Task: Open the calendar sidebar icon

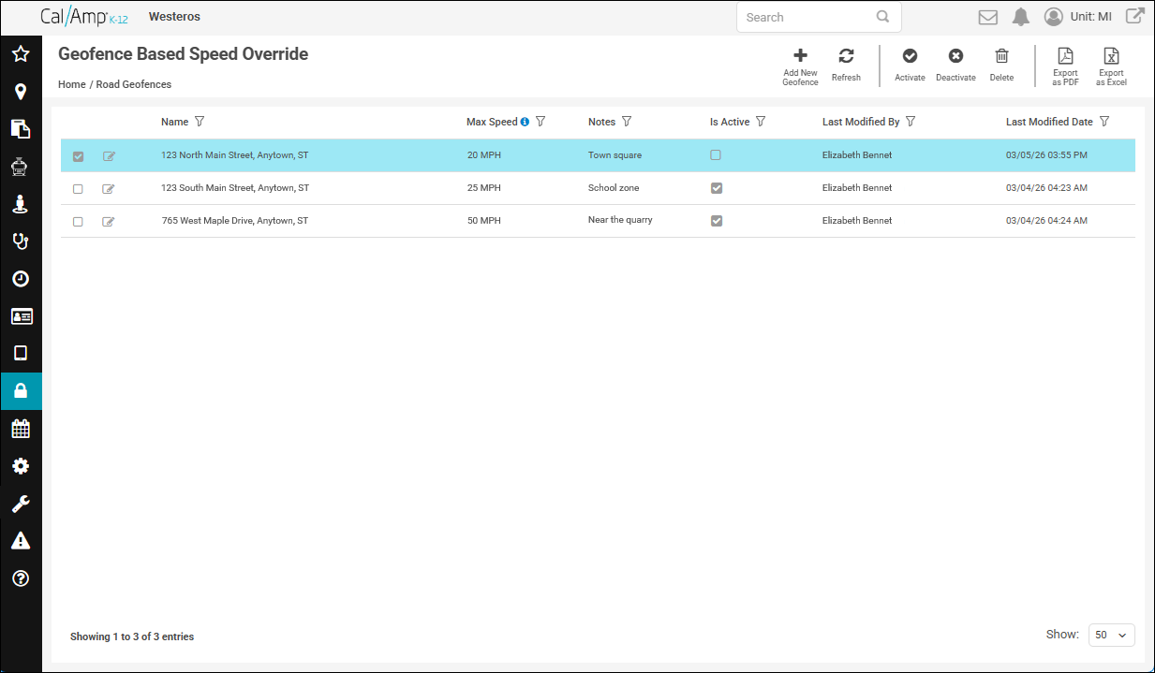Action: [21, 429]
